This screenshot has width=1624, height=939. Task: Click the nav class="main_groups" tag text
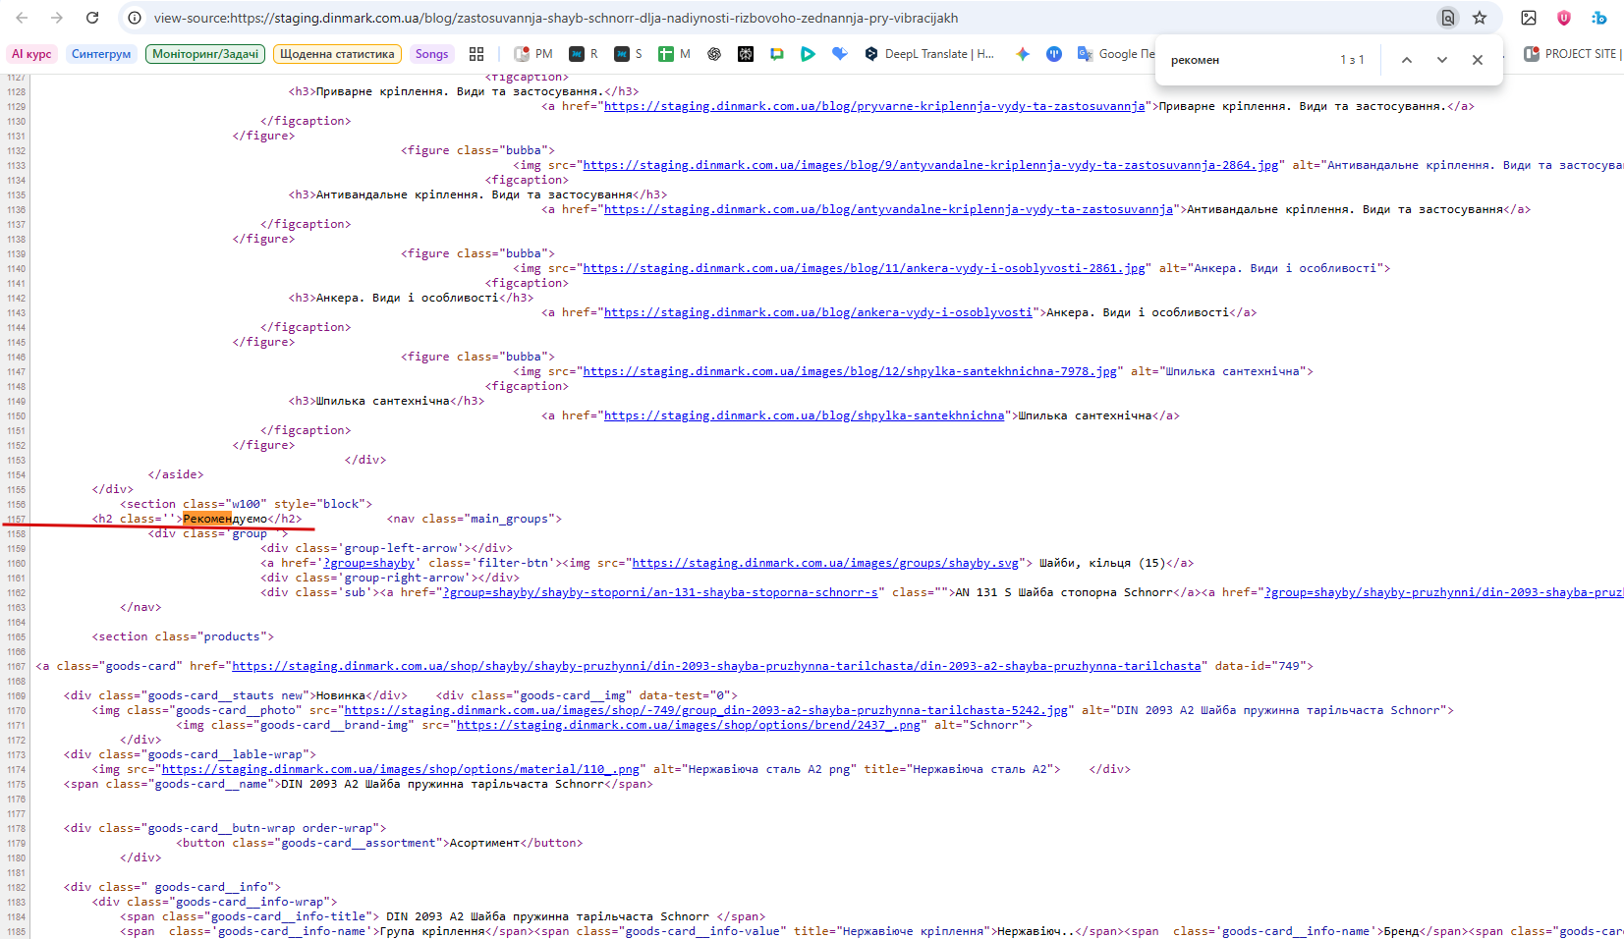(475, 519)
